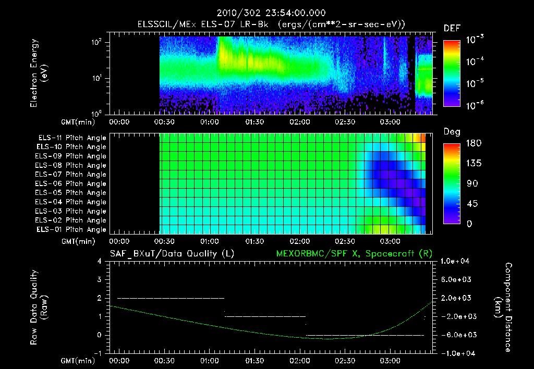Viewport: 534px width, 369px height.
Task: Click the Raw Data Quality (Raw) axis label
Action: pos(39,308)
